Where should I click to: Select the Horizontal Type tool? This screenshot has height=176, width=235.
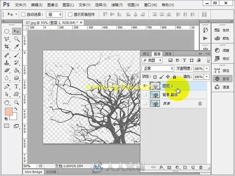click(17, 87)
